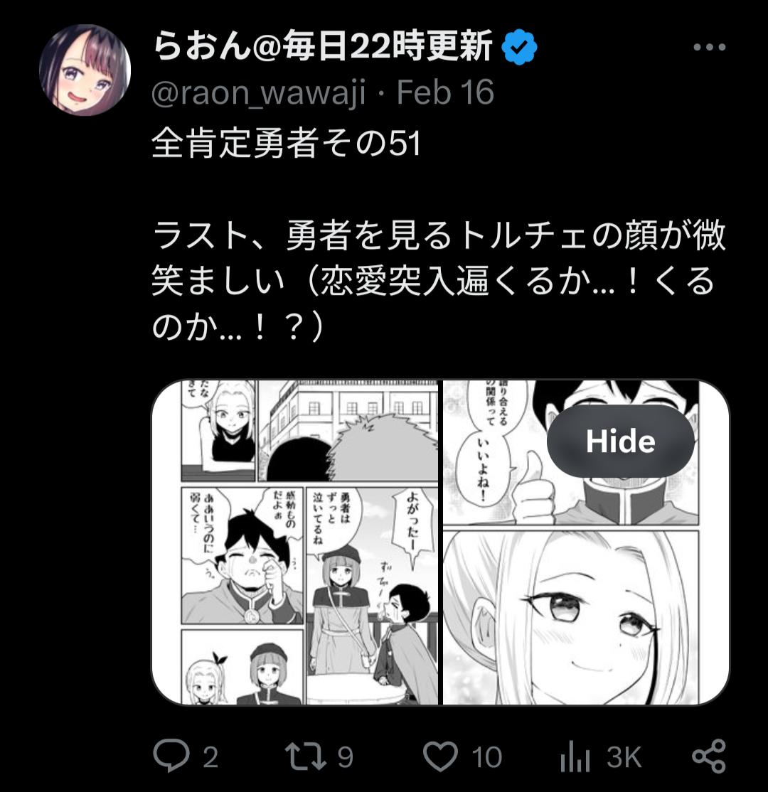This screenshot has width=768, height=792.
Task: View analytics bar chart icon
Action: (x=575, y=756)
